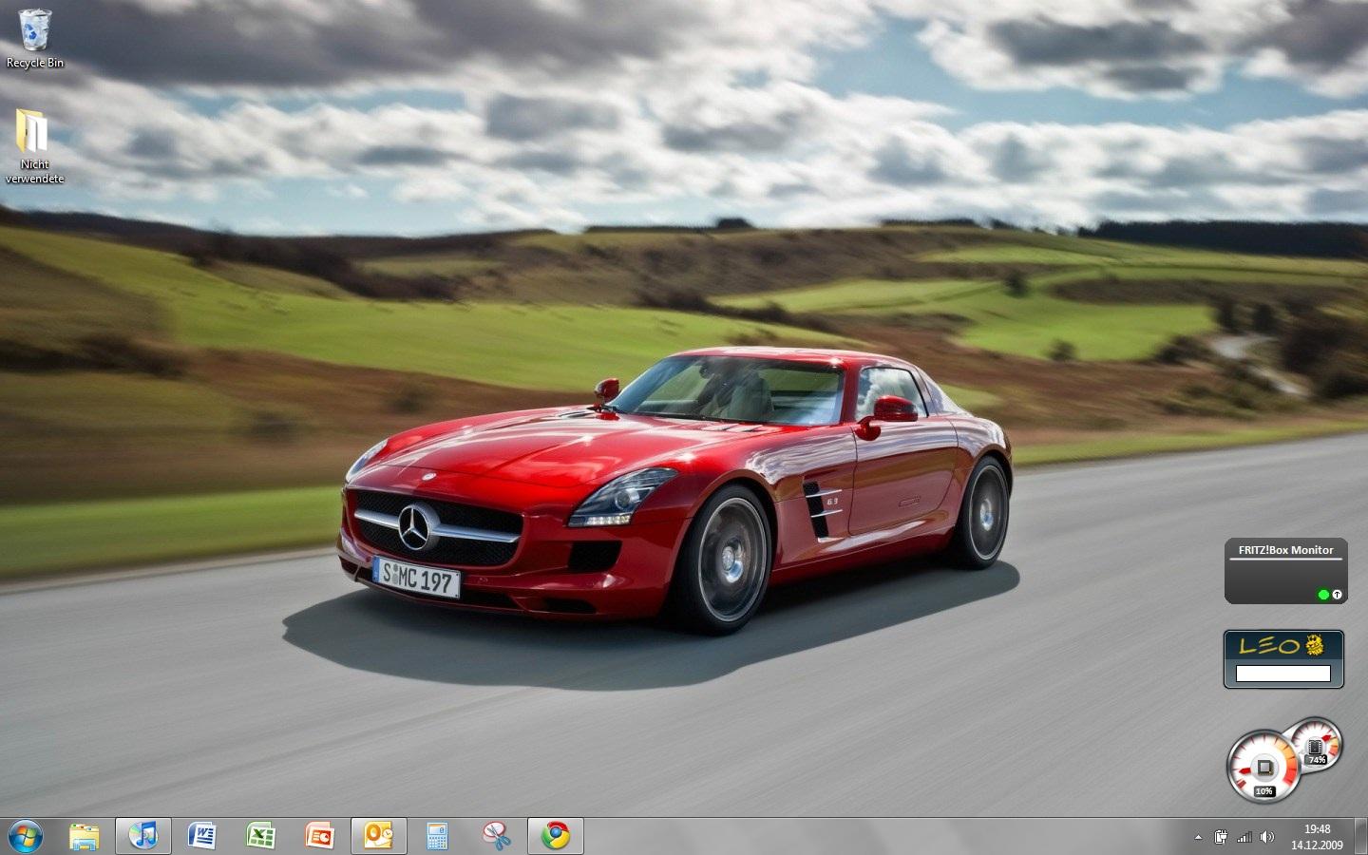Launch PowerPoint from the taskbar
This screenshot has width=1368, height=855.
320,836
